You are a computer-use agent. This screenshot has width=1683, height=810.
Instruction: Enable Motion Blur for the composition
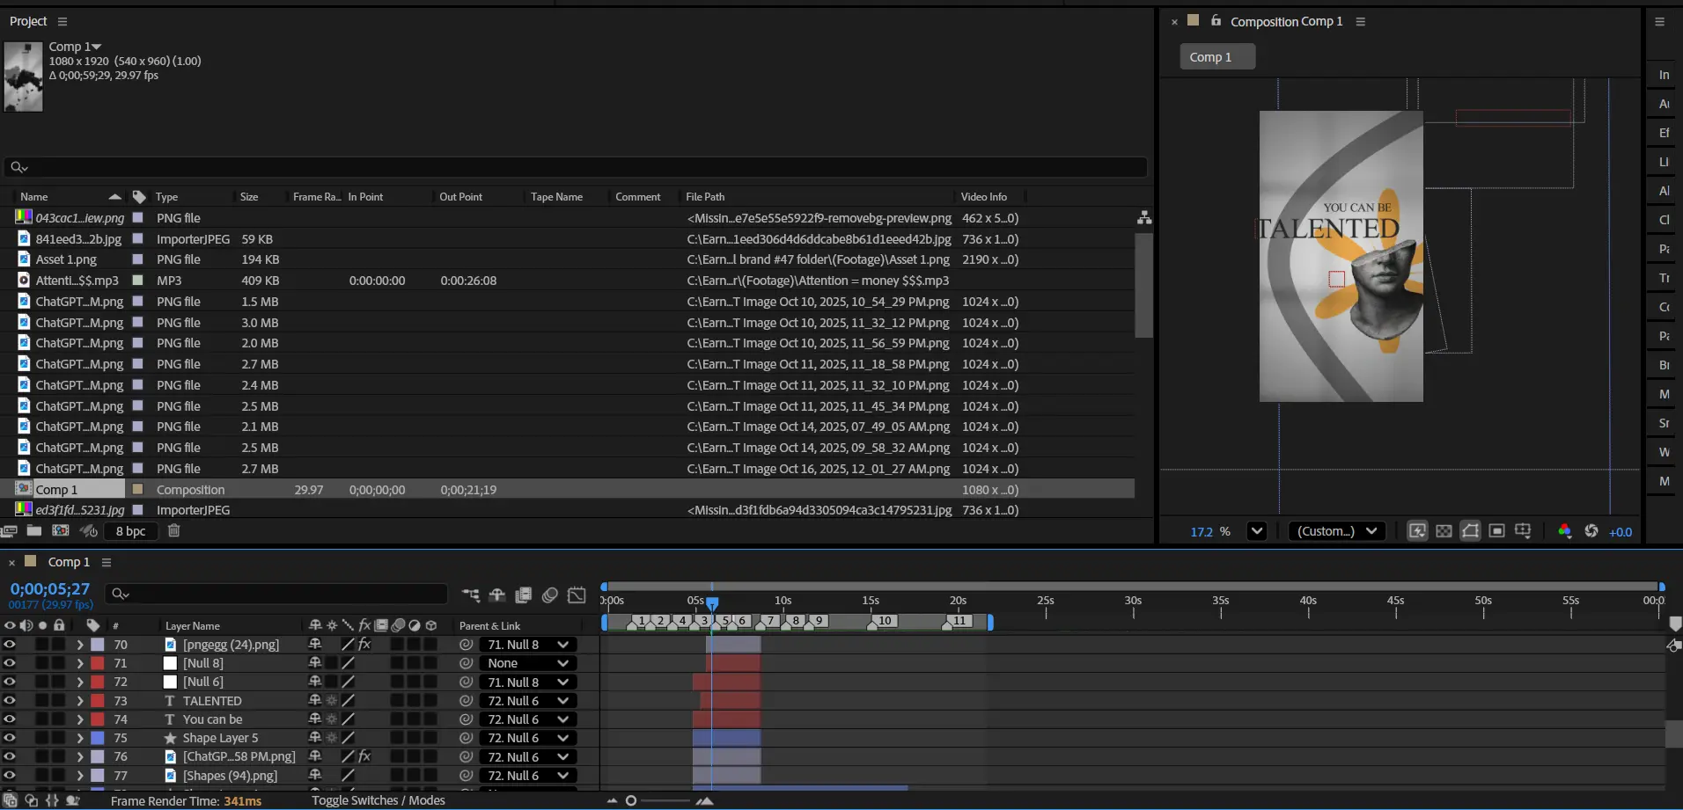pyautogui.click(x=550, y=595)
